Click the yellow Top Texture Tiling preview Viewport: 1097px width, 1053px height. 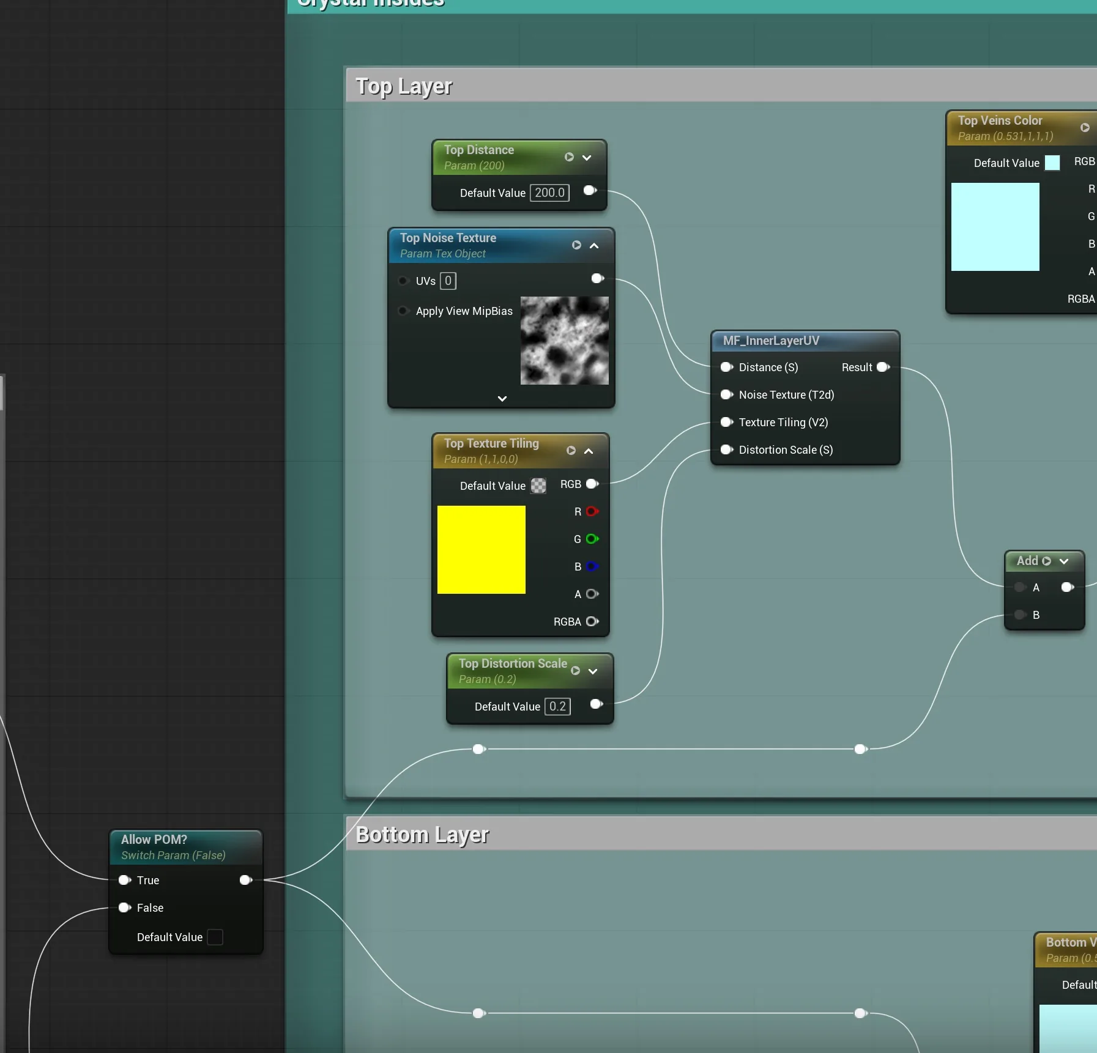[x=482, y=550]
